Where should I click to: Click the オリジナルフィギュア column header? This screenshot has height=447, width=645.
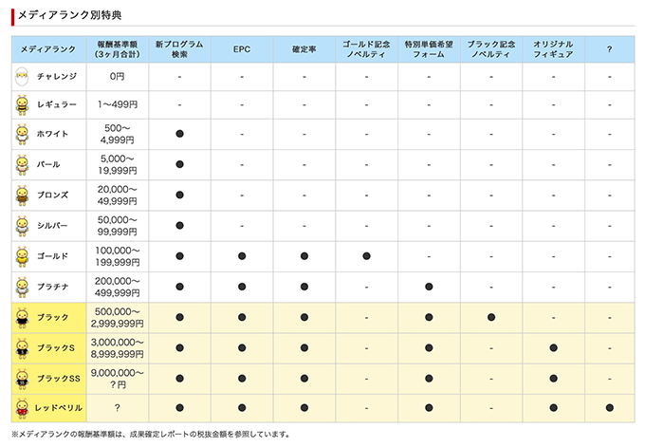[x=553, y=49]
